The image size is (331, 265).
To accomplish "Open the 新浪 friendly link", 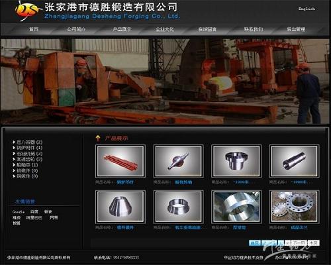I will pyautogui.click(x=48, y=211).
